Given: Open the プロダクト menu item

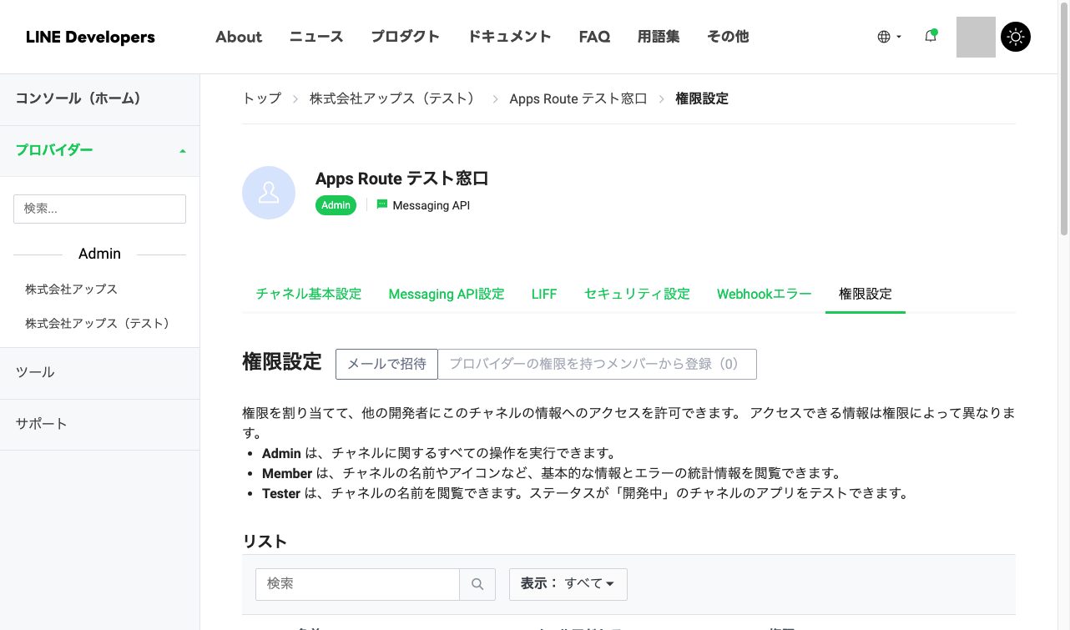Looking at the screenshot, I should click(x=405, y=37).
